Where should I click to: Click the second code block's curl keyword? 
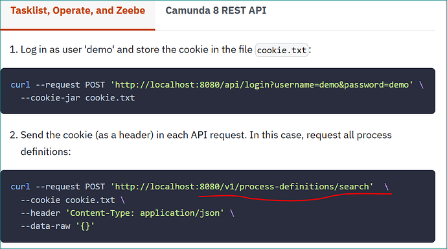pyautogui.click(x=20, y=187)
